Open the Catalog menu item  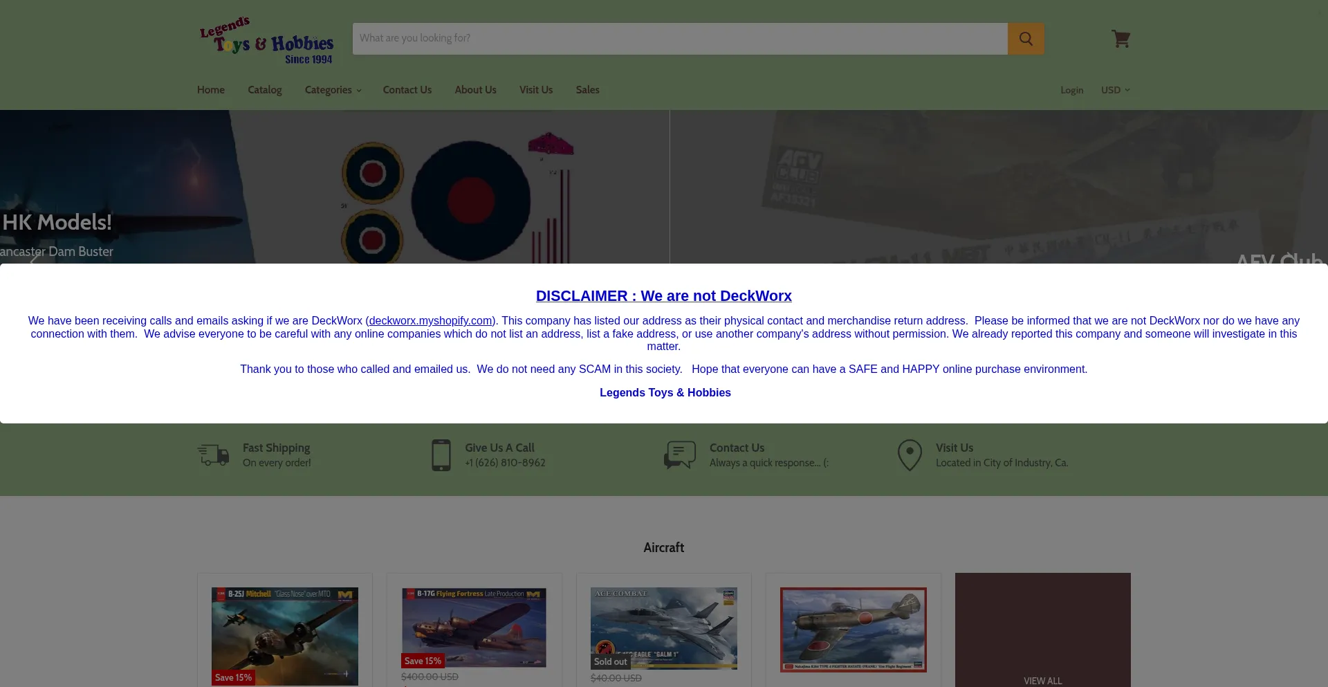[x=265, y=90]
